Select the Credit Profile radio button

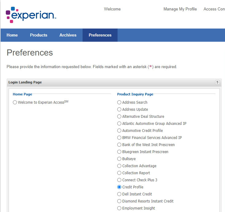point(119,187)
